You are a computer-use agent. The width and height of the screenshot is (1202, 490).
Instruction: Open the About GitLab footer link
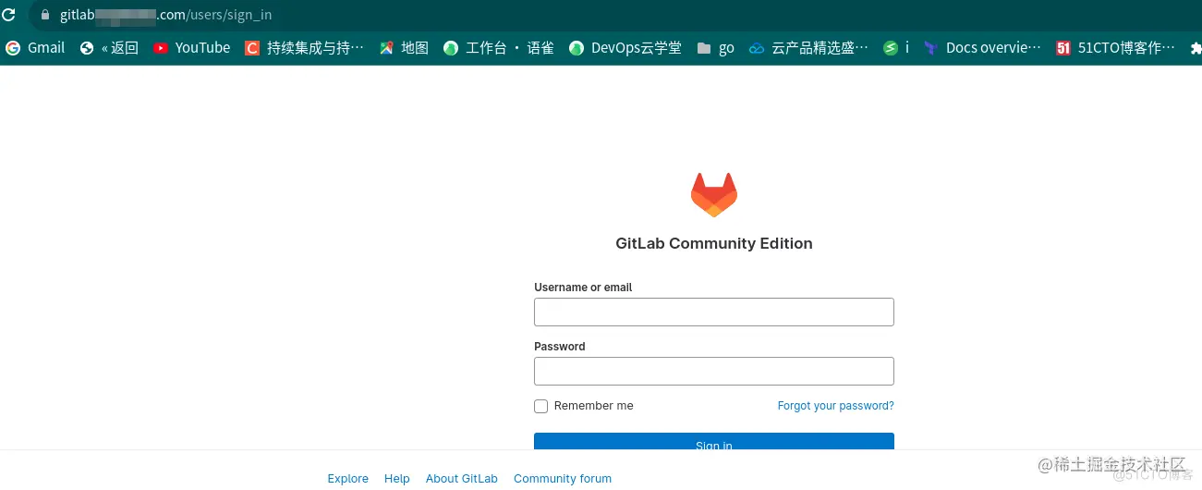(x=462, y=479)
